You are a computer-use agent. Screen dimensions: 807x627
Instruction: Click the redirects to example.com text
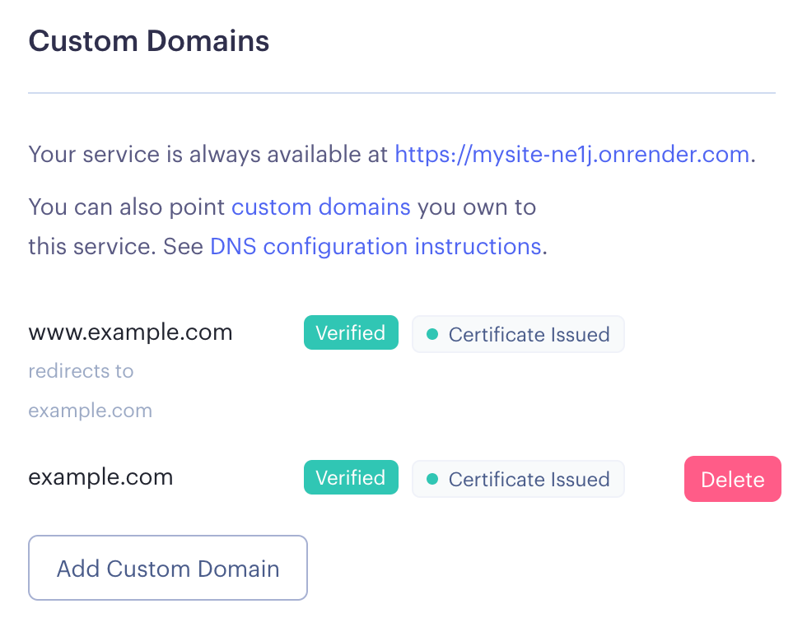coord(81,371)
